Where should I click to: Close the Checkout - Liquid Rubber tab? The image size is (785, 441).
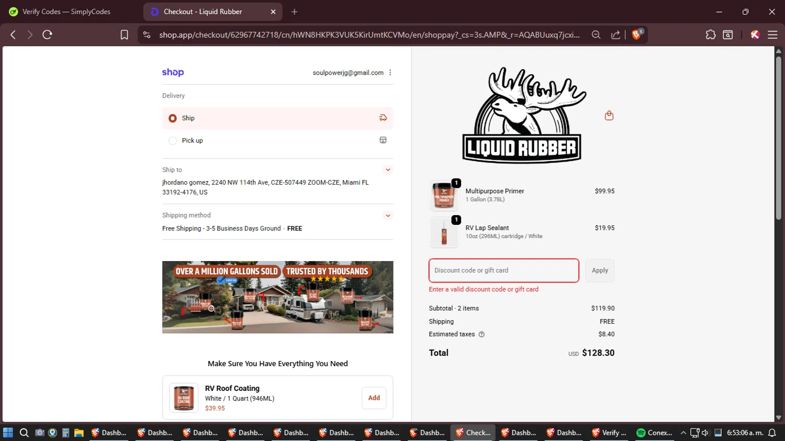click(x=273, y=12)
